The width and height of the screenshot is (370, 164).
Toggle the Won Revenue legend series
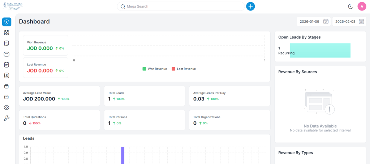[x=155, y=69]
